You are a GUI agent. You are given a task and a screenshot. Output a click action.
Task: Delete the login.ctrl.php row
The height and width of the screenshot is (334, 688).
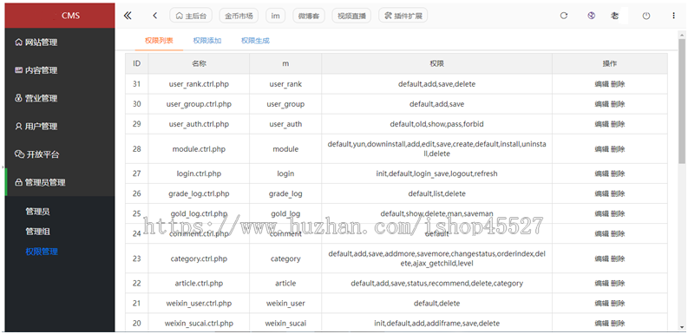[618, 174]
